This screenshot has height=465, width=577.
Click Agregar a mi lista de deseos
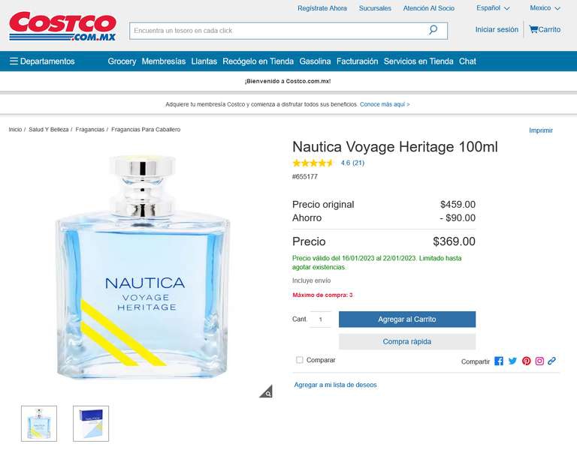335,385
